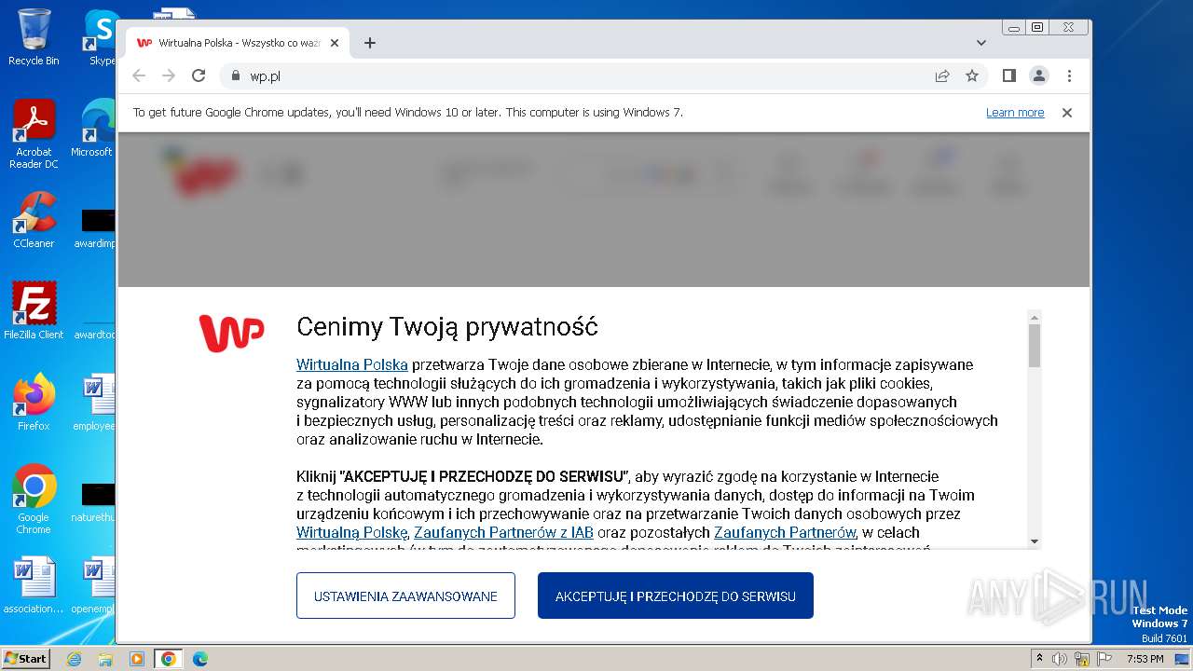Share this page icon in address bar
The width and height of the screenshot is (1193, 671).
pos(942,76)
